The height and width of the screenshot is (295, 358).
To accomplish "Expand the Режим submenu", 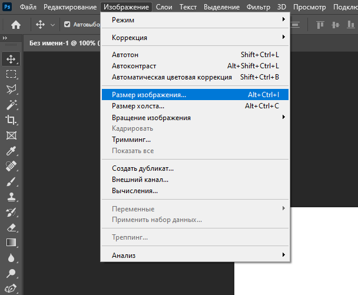I will point(195,20).
